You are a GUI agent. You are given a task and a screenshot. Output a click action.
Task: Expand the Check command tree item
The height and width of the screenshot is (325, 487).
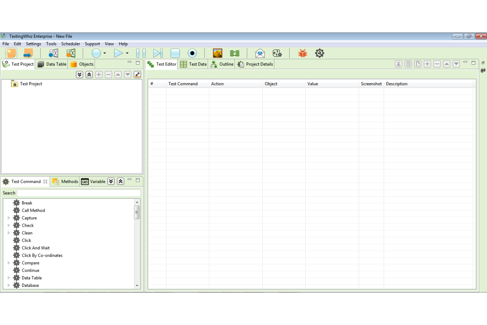click(x=9, y=225)
